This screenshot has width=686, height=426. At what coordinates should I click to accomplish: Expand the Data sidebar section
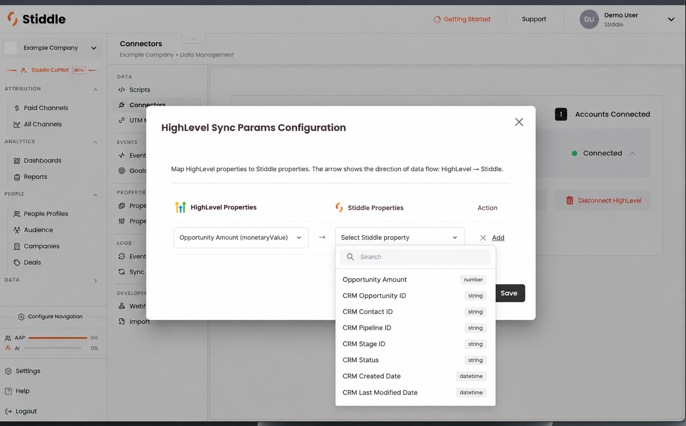pyautogui.click(x=95, y=281)
